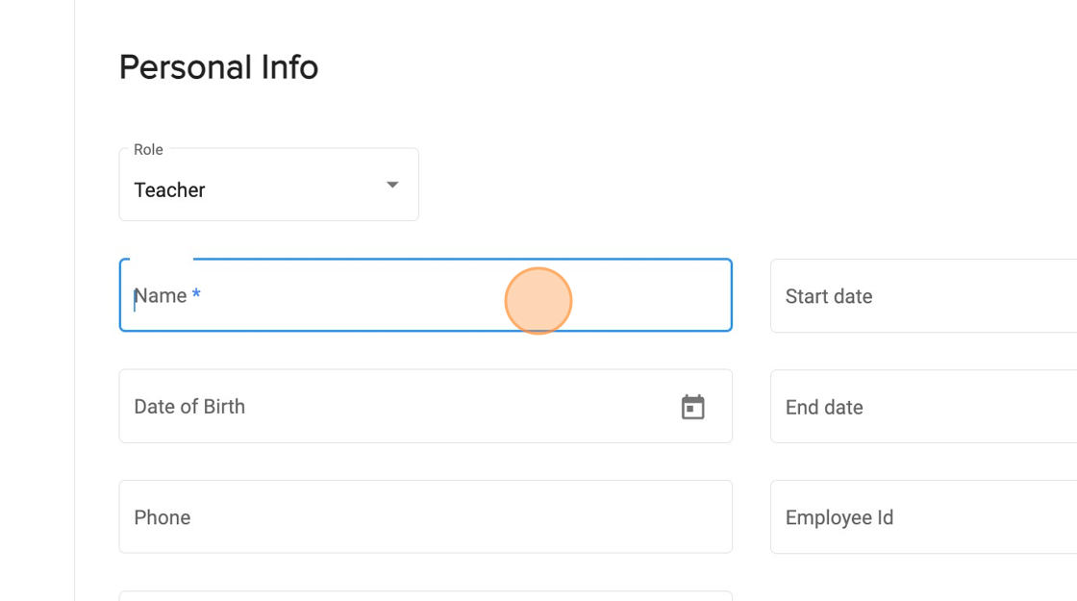Click the Personal Info heading
The image size is (1077, 601).
coord(218,67)
